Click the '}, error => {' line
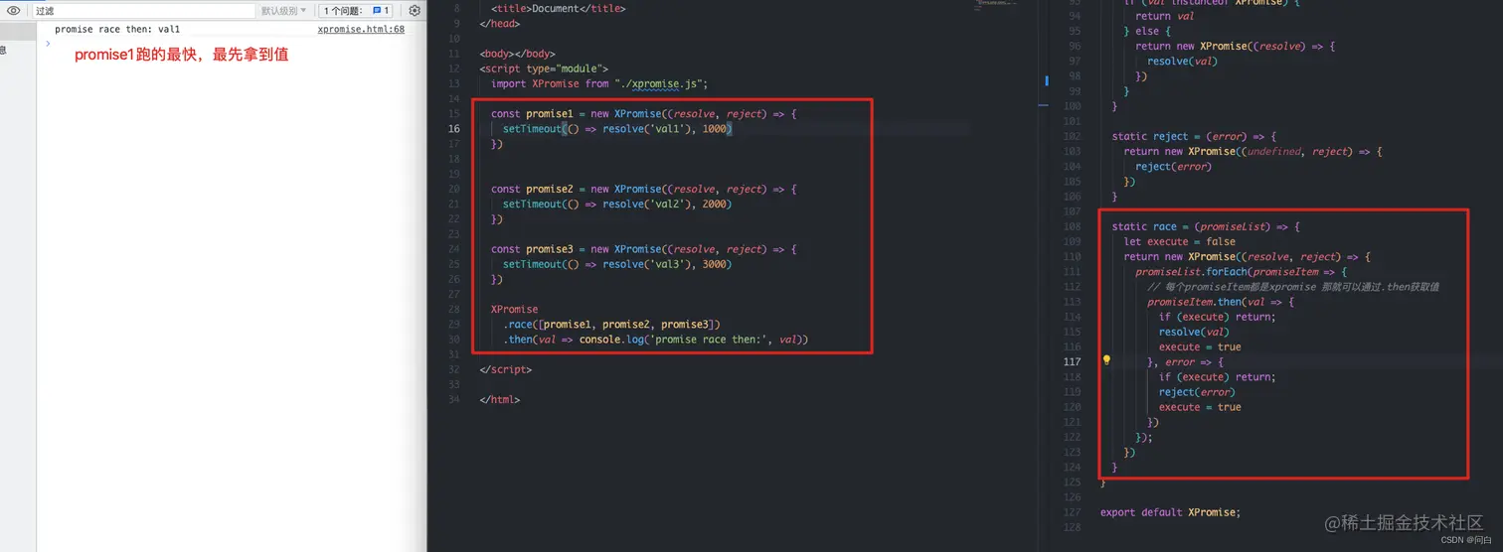This screenshot has height=552, width=1503. [1186, 361]
